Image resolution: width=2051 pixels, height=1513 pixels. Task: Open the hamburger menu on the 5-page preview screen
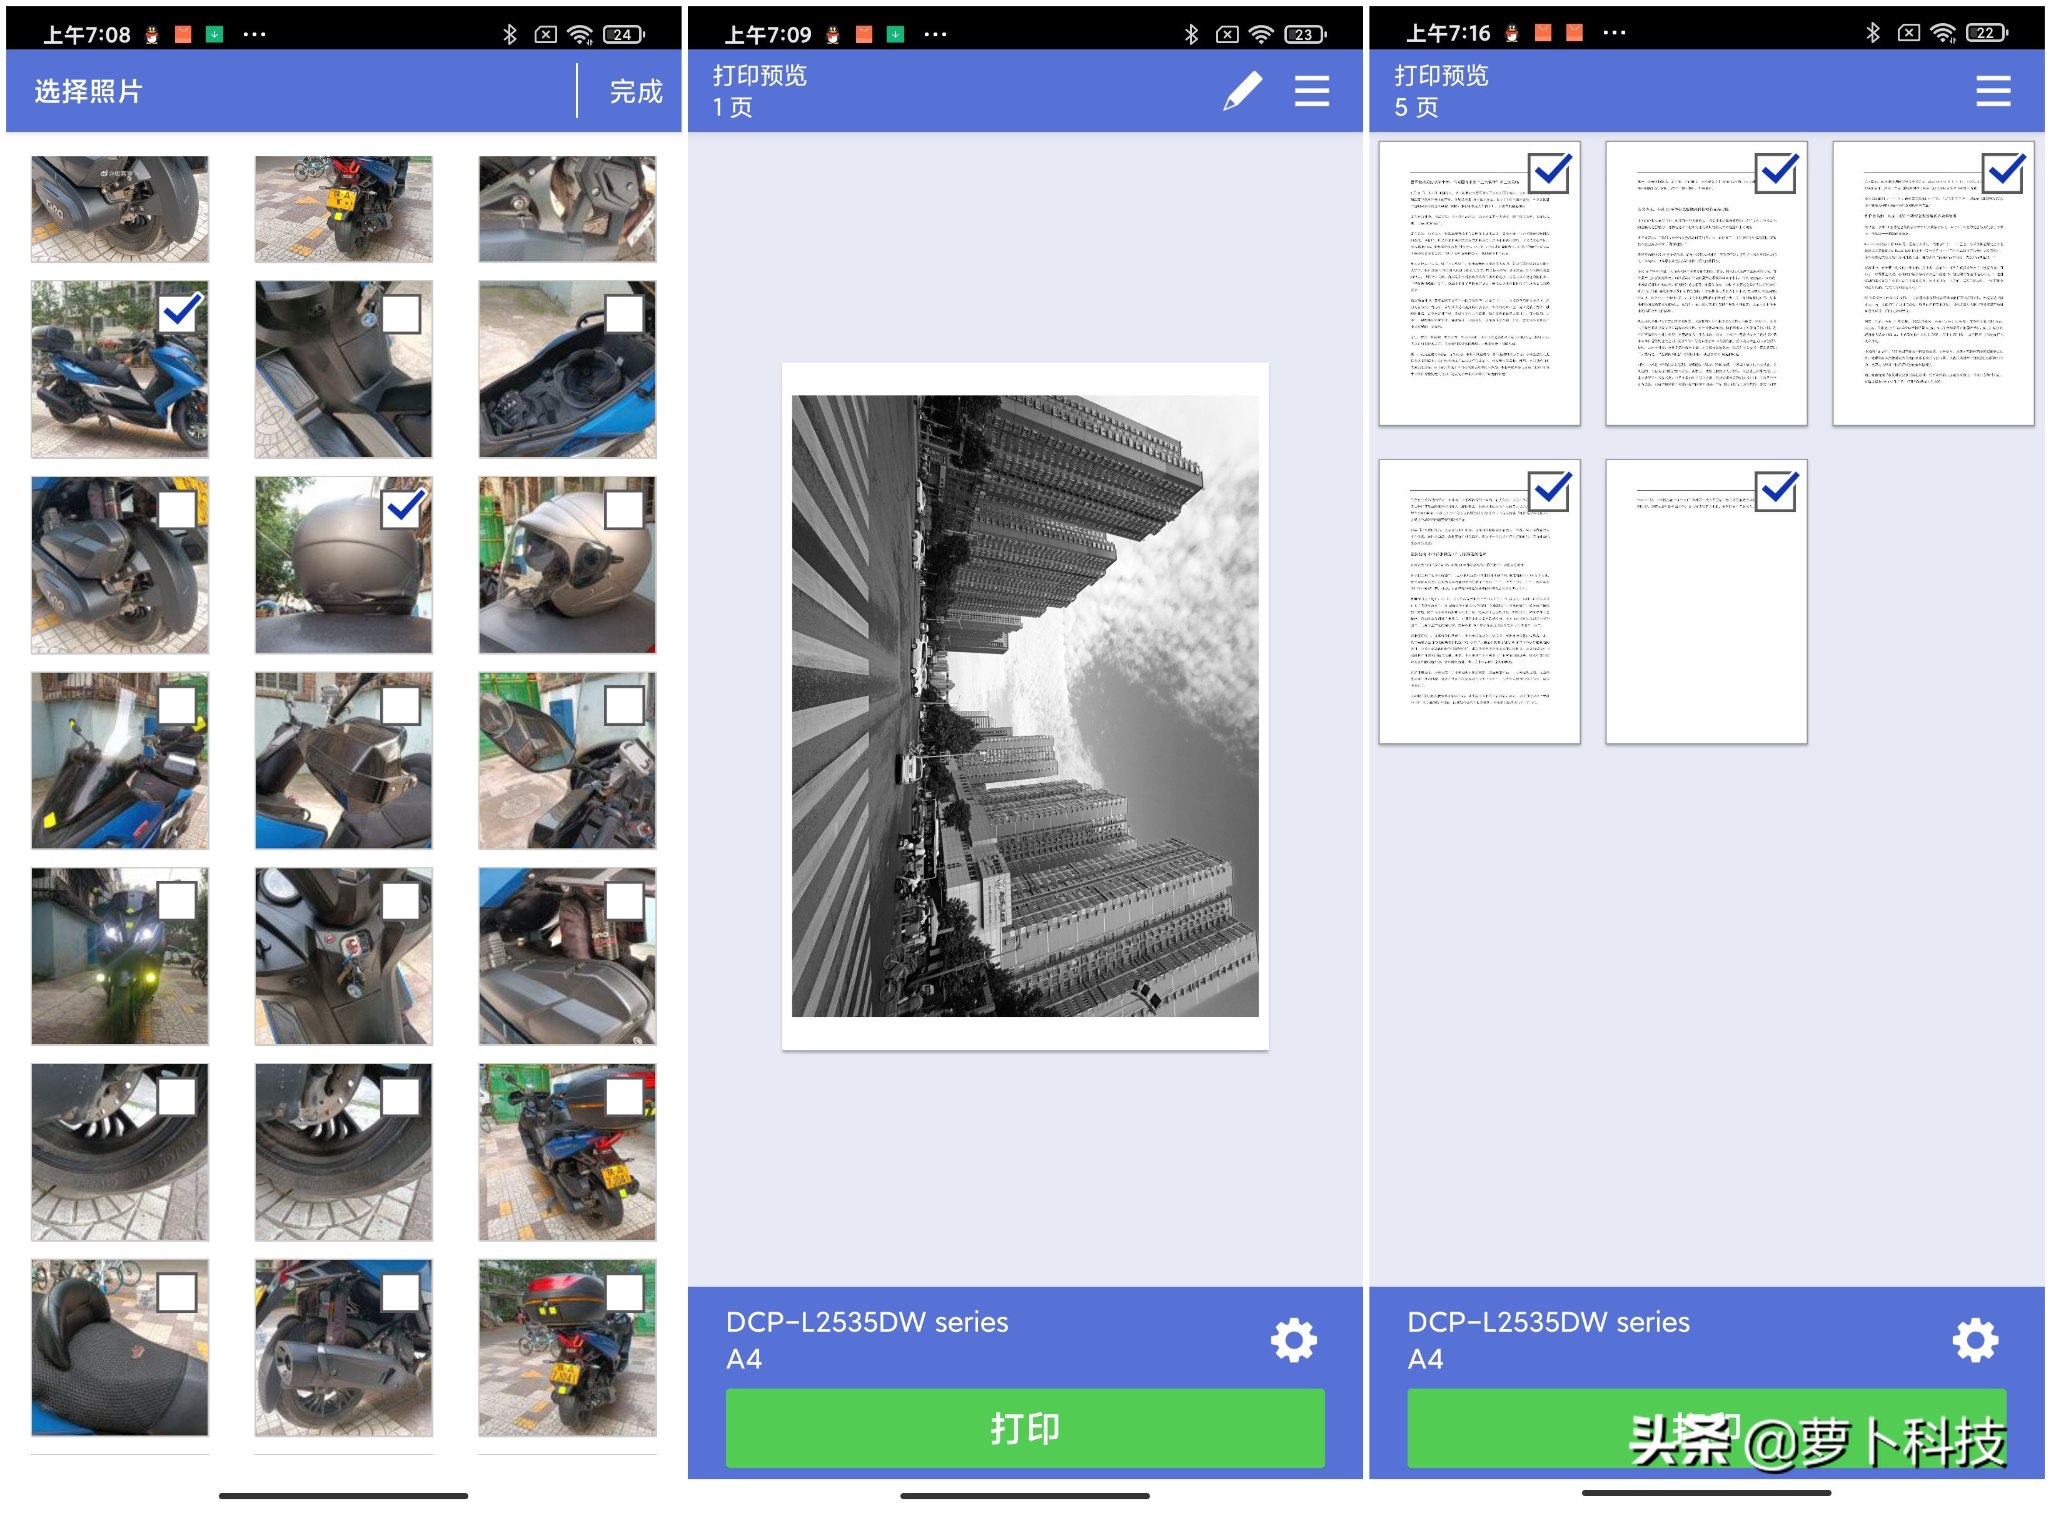coord(1994,91)
